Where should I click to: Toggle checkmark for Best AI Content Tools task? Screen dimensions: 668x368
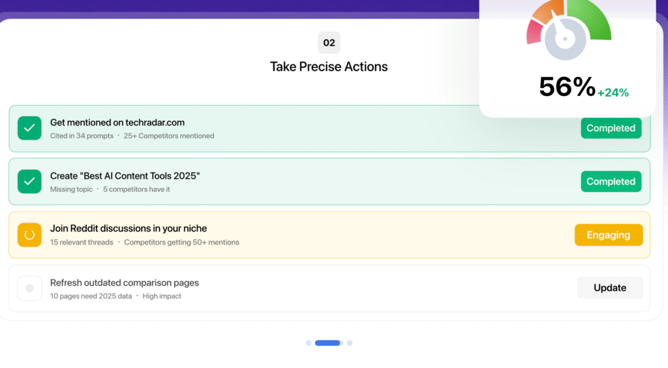[x=29, y=181]
